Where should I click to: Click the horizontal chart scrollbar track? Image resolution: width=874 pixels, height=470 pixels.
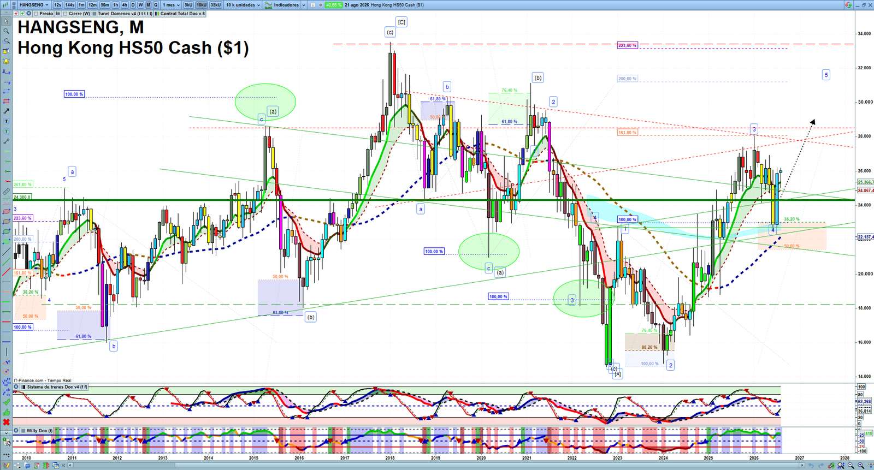[437, 466]
